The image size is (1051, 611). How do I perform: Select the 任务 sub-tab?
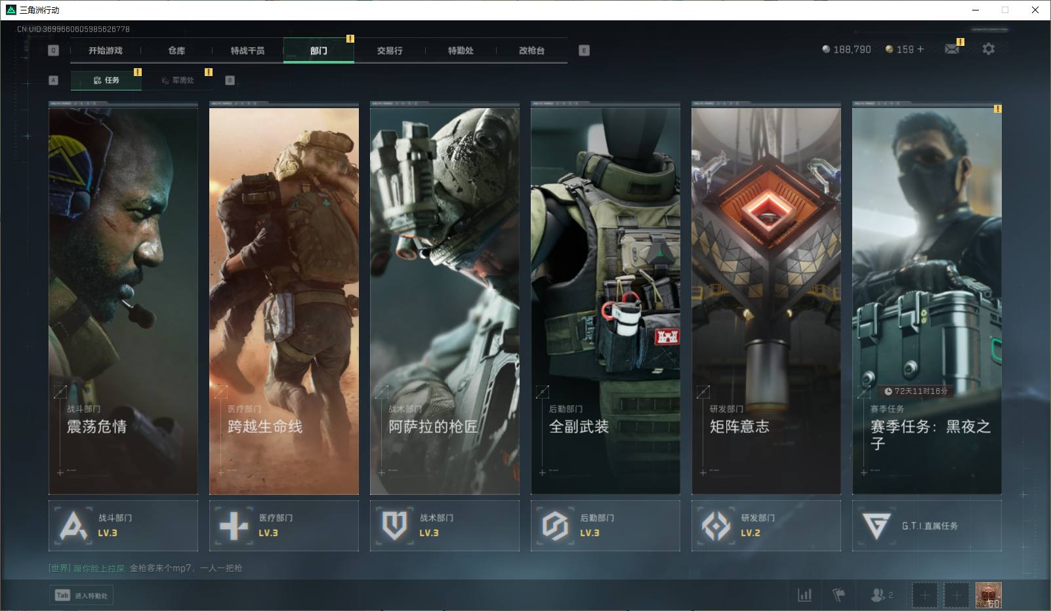click(x=106, y=80)
